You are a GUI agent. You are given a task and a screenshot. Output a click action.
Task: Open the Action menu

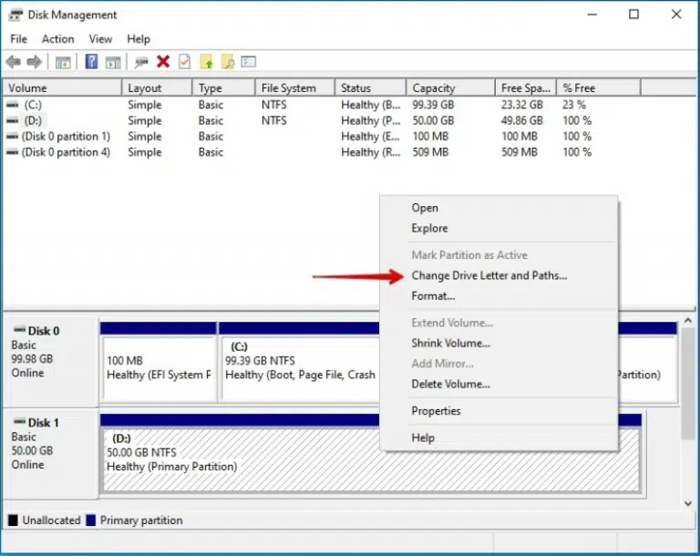coord(57,39)
